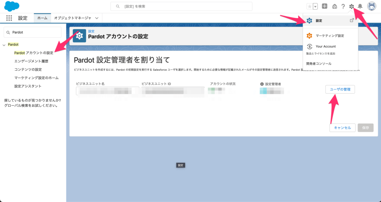Open コンテンツの設定 in sidebar
The width and height of the screenshot is (381, 202).
(x=28, y=70)
